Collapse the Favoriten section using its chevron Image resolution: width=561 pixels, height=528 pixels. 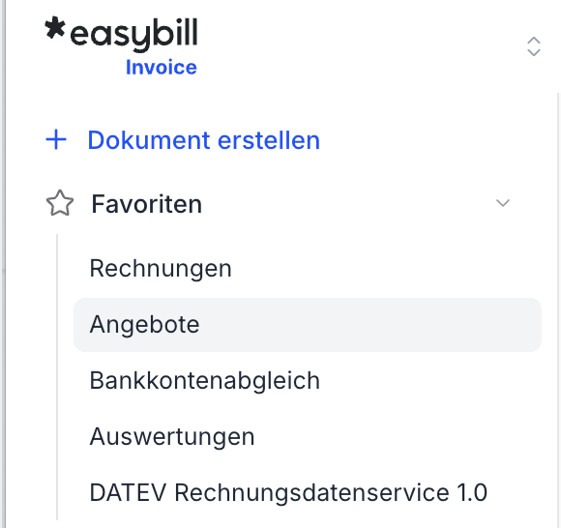pos(503,203)
